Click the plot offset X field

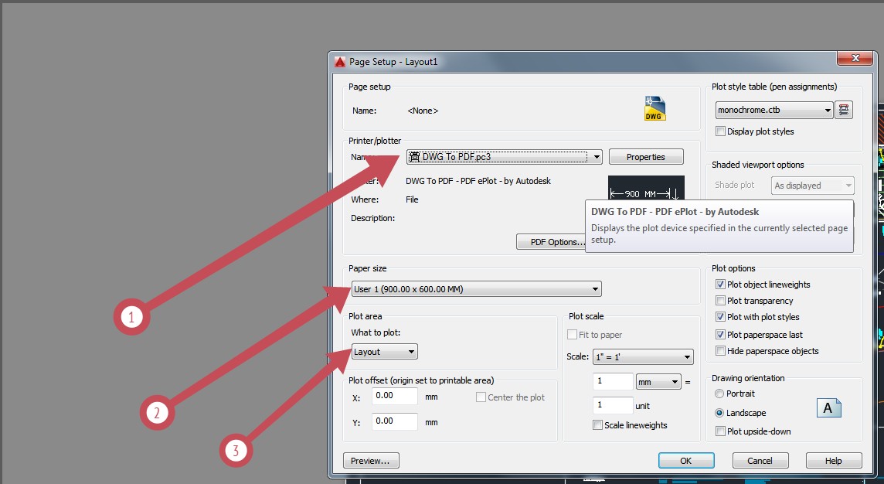tap(395, 396)
